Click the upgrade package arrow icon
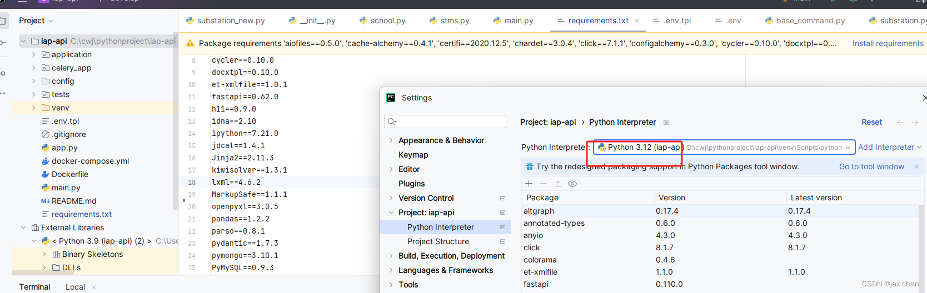This screenshot has height=293, width=927. tap(558, 184)
